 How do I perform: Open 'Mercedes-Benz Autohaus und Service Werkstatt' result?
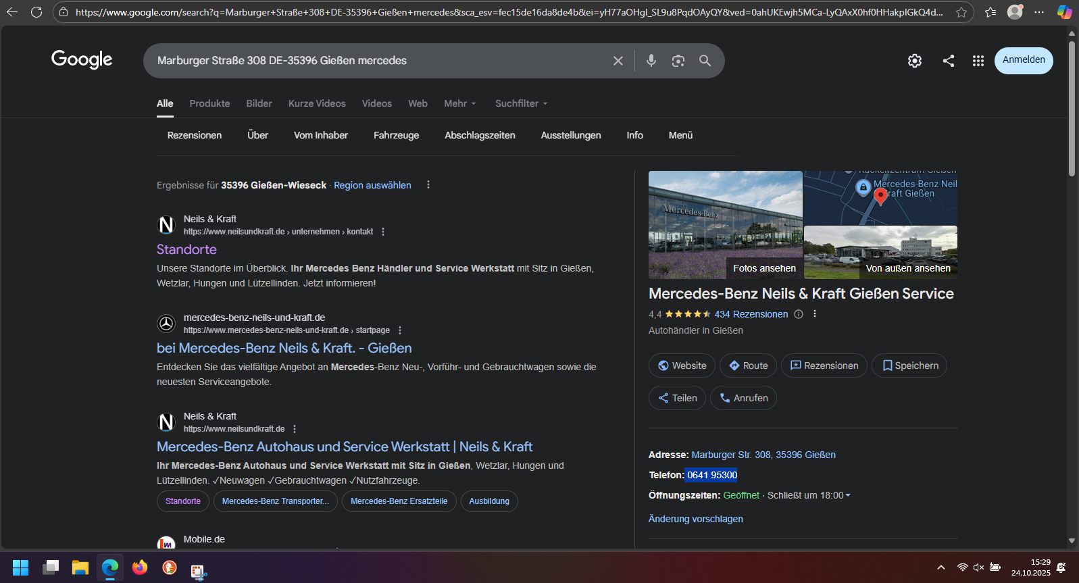pos(345,447)
